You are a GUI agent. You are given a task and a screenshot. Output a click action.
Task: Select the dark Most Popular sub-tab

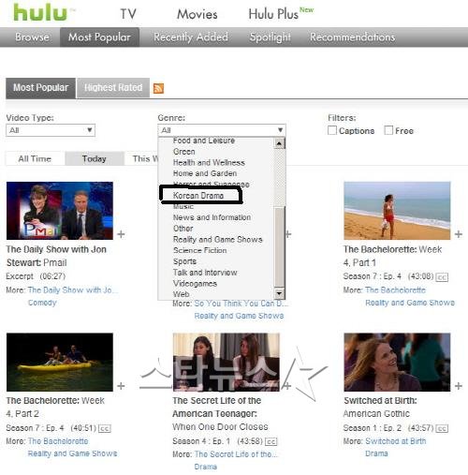(x=40, y=88)
